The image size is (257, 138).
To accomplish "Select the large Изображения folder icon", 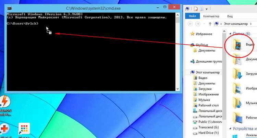I will coord(237,88).
